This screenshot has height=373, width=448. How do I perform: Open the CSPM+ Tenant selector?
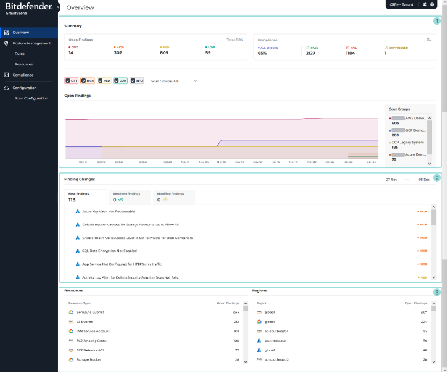pyautogui.click(x=402, y=4)
